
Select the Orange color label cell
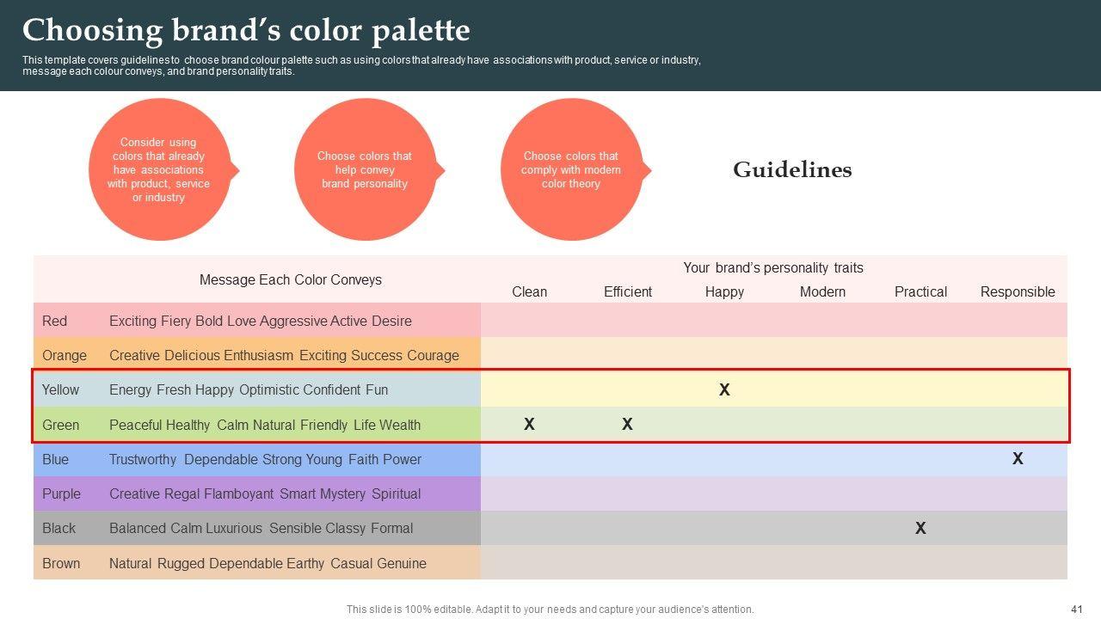click(65, 355)
